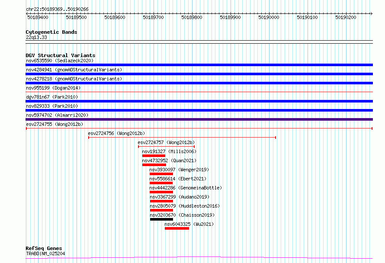Select the nsv955199 (Dogan2014) label
Image resolution: width=385 pixels, height=263 pixels.
[x=53, y=88]
